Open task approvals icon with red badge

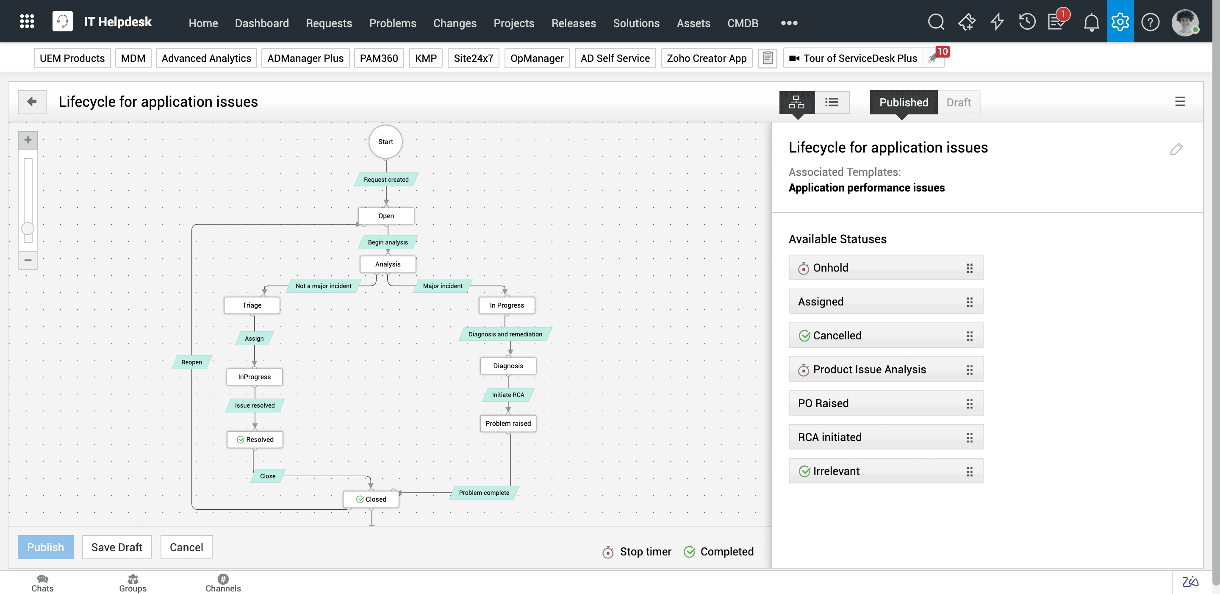point(1057,21)
